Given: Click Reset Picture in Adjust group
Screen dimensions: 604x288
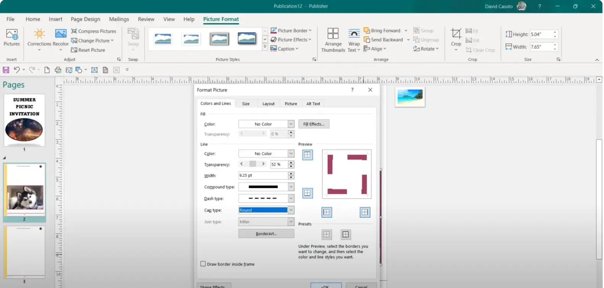Looking at the screenshot, I should 88,50.
